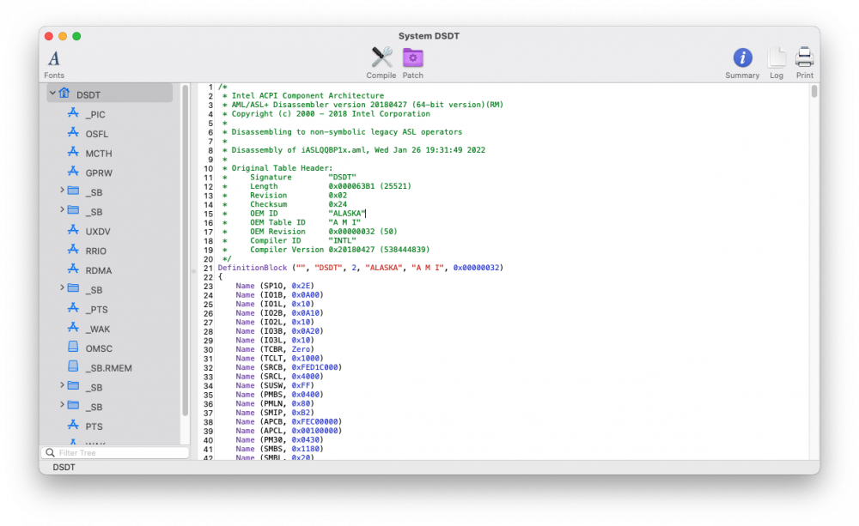Screen dimensions: 859x526
Task: Click the device icon beside _SB.RMEM
Action: click(73, 366)
